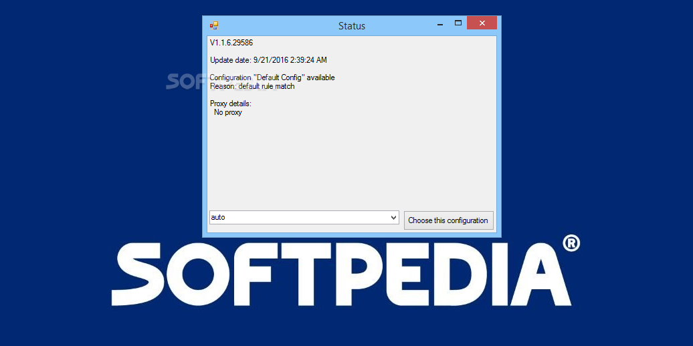693x346 pixels.
Task: Click the app icon in Status title bar
Action: [214, 25]
